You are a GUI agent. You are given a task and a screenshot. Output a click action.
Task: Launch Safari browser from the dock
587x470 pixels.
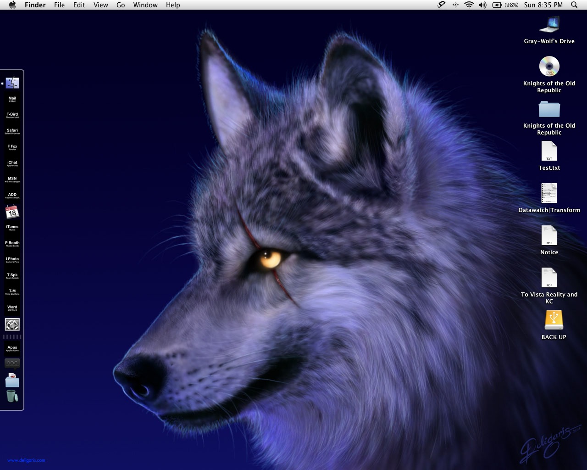[12, 131]
